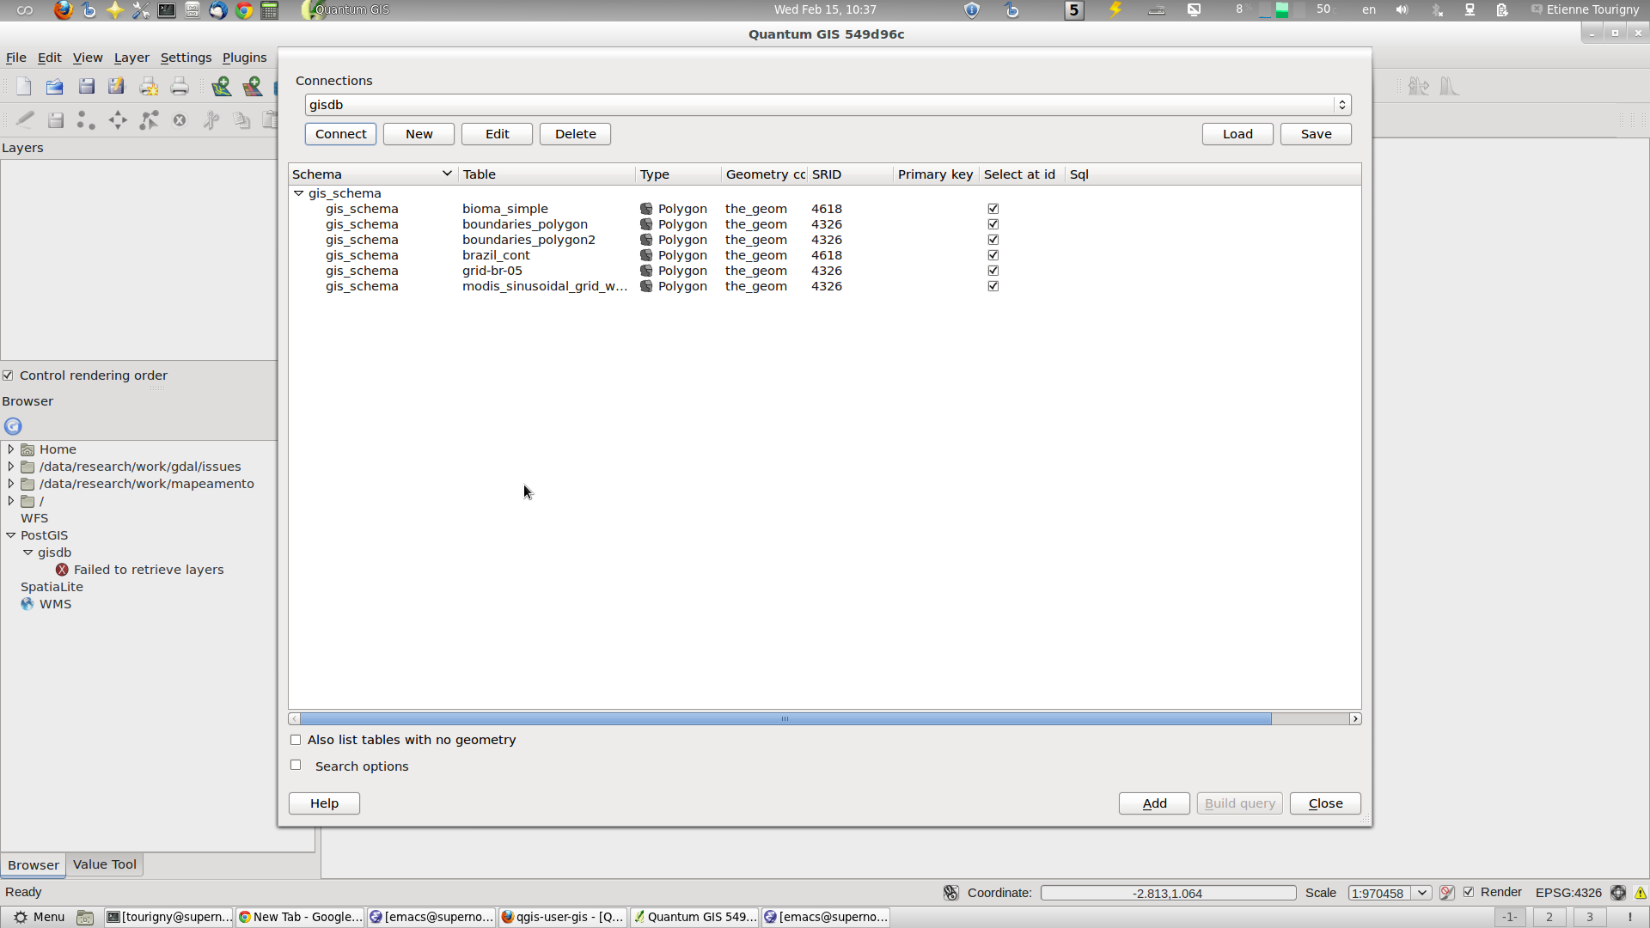This screenshot has height=928, width=1650.
Task: Toggle Select at id for grid-br-05
Action: pos(993,271)
